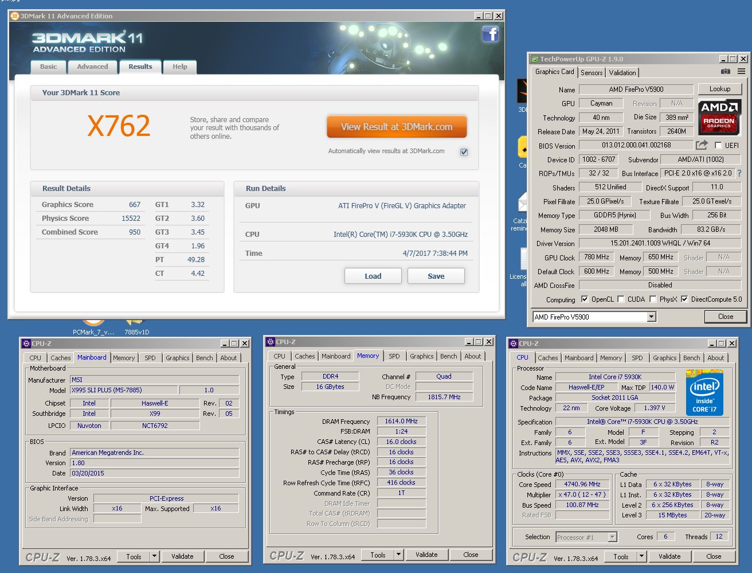Click the Close button in GPU-Z
Screen dimensions: 752x573
click(x=725, y=317)
